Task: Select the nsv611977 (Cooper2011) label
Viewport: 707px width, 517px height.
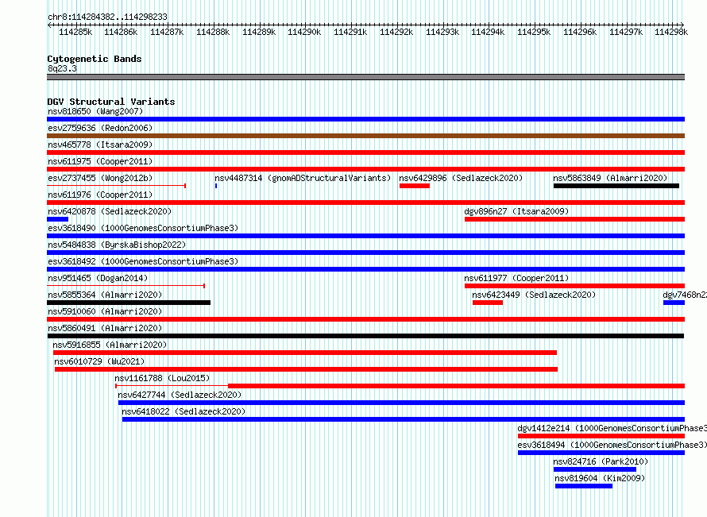Action: [x=516, y=278]
